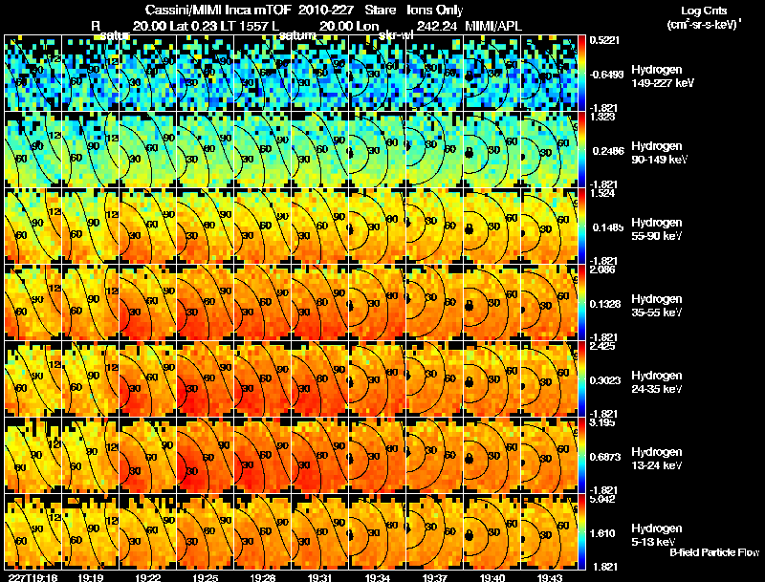Click the color bar for 5-13 keV row
This screenshot has height=582, width=765.
(x=581, y=532)
